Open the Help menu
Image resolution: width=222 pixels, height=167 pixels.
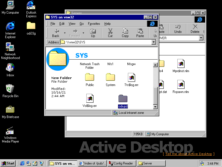click(107, 24)
